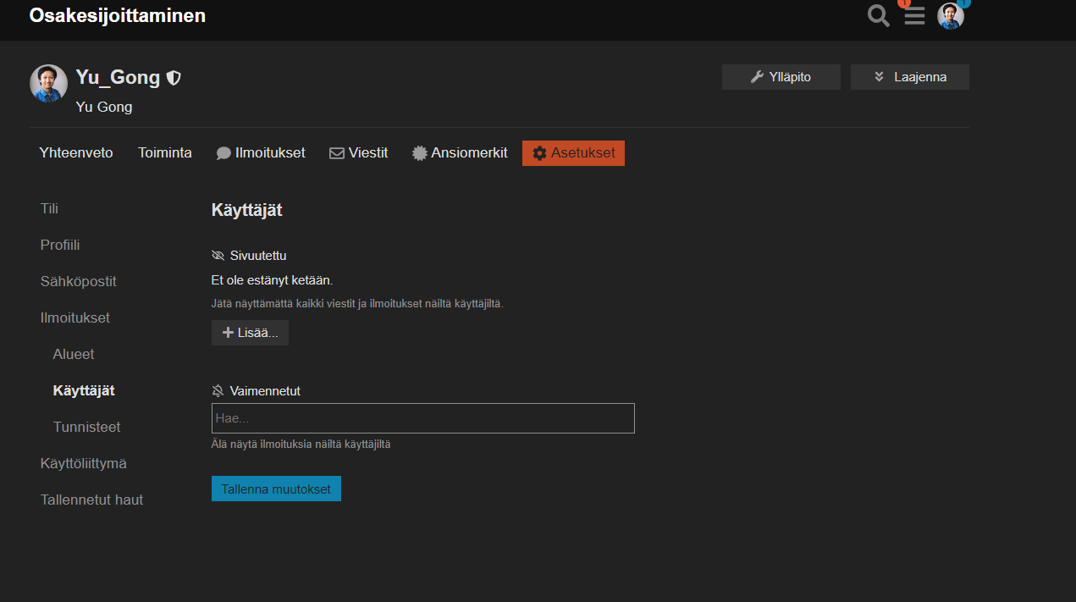Open the Ansiomerkit badges tab
This screenshot has width=1076, height=602.
pos(460,153)
